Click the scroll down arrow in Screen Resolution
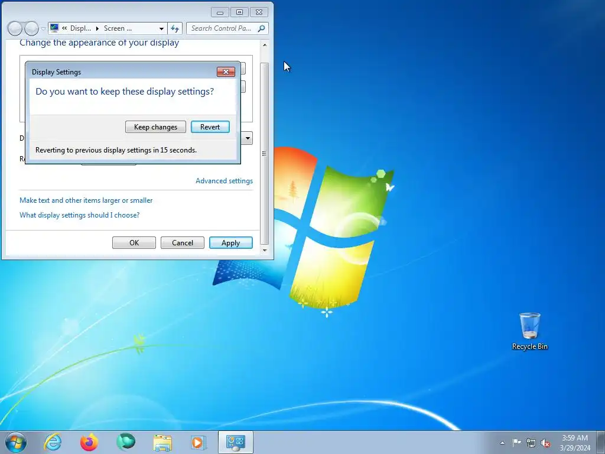605x454 pixels. coord(265,250)
